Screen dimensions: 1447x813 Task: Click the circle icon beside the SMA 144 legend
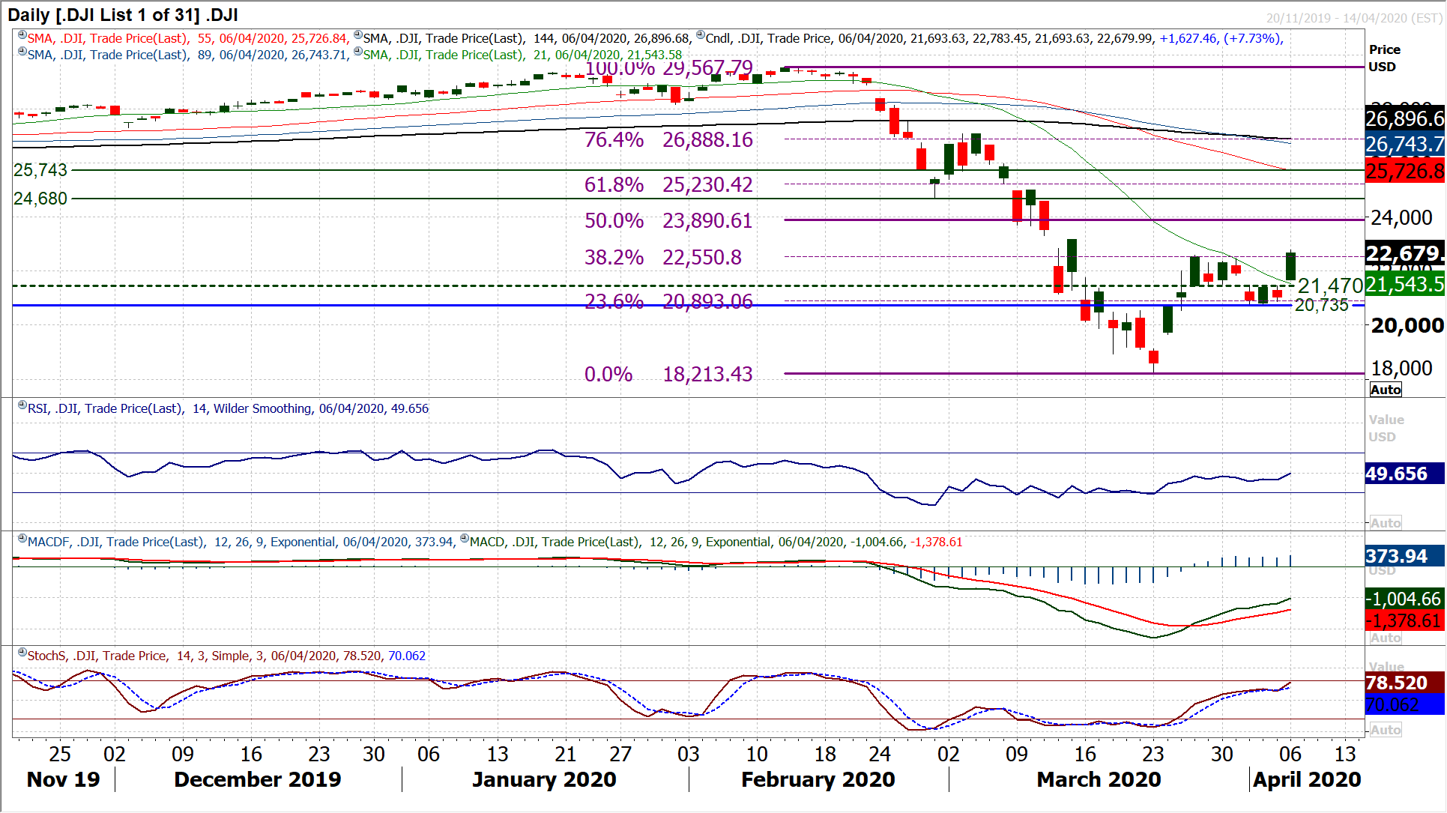[358, 35]
